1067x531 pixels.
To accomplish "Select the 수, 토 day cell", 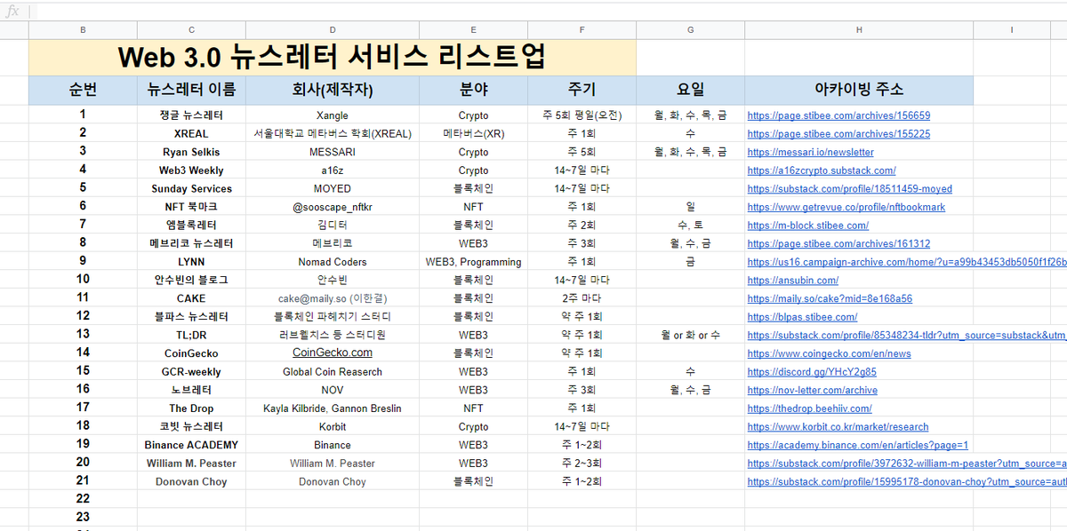I will (691, 226).
